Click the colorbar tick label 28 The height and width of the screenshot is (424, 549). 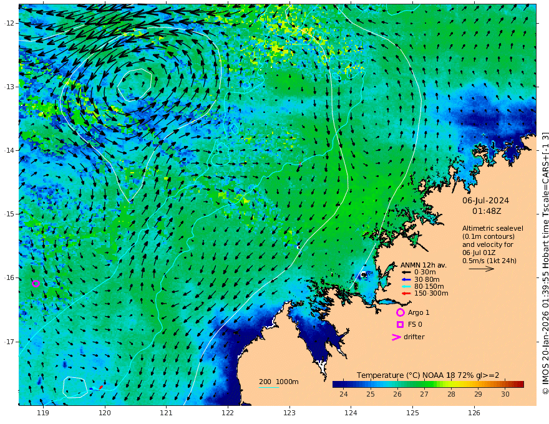click(x=451, y=394)
